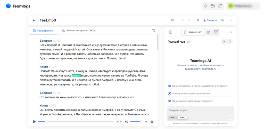Switch to Расшифровка tab

[43, 31]
